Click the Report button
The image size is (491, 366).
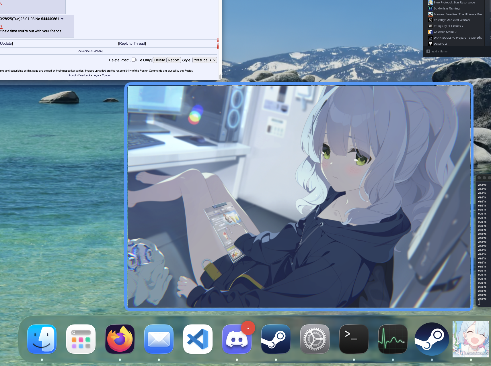pyautogui.click(x=174, y=60)
